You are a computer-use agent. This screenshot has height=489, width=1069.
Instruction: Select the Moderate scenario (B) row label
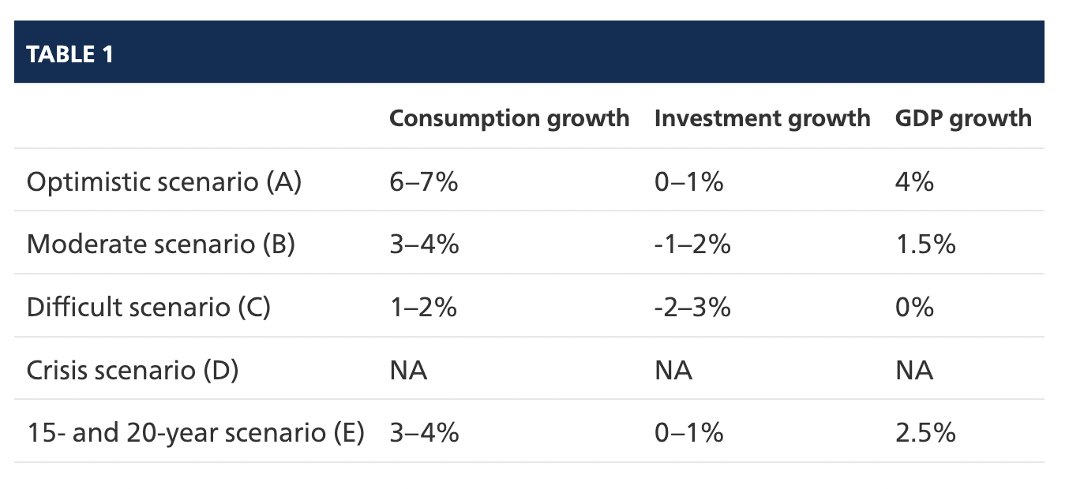[x=160, y=244]
